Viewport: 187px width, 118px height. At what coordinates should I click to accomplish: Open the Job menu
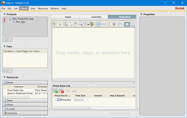pyautogui.click(x=15, y=8)
